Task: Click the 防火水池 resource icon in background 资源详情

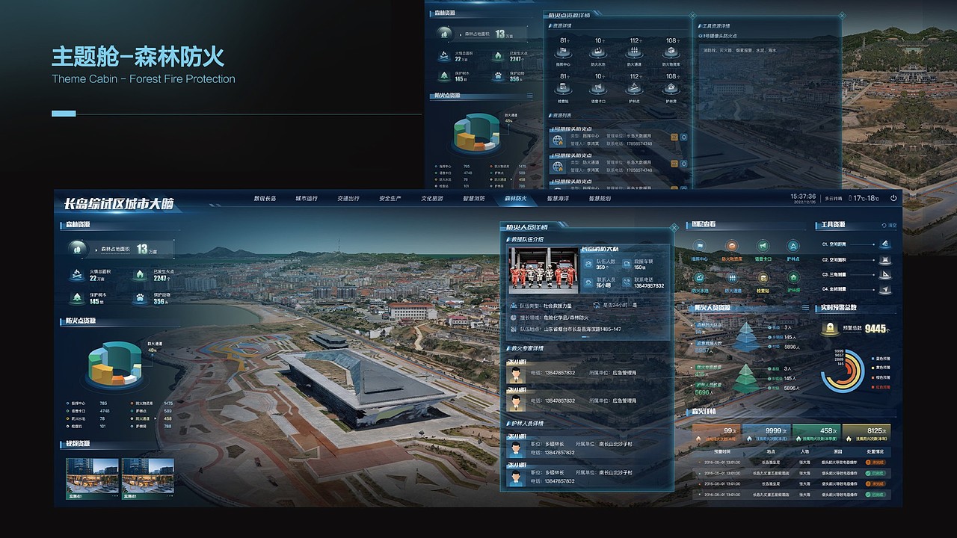Action: point(599,52)
